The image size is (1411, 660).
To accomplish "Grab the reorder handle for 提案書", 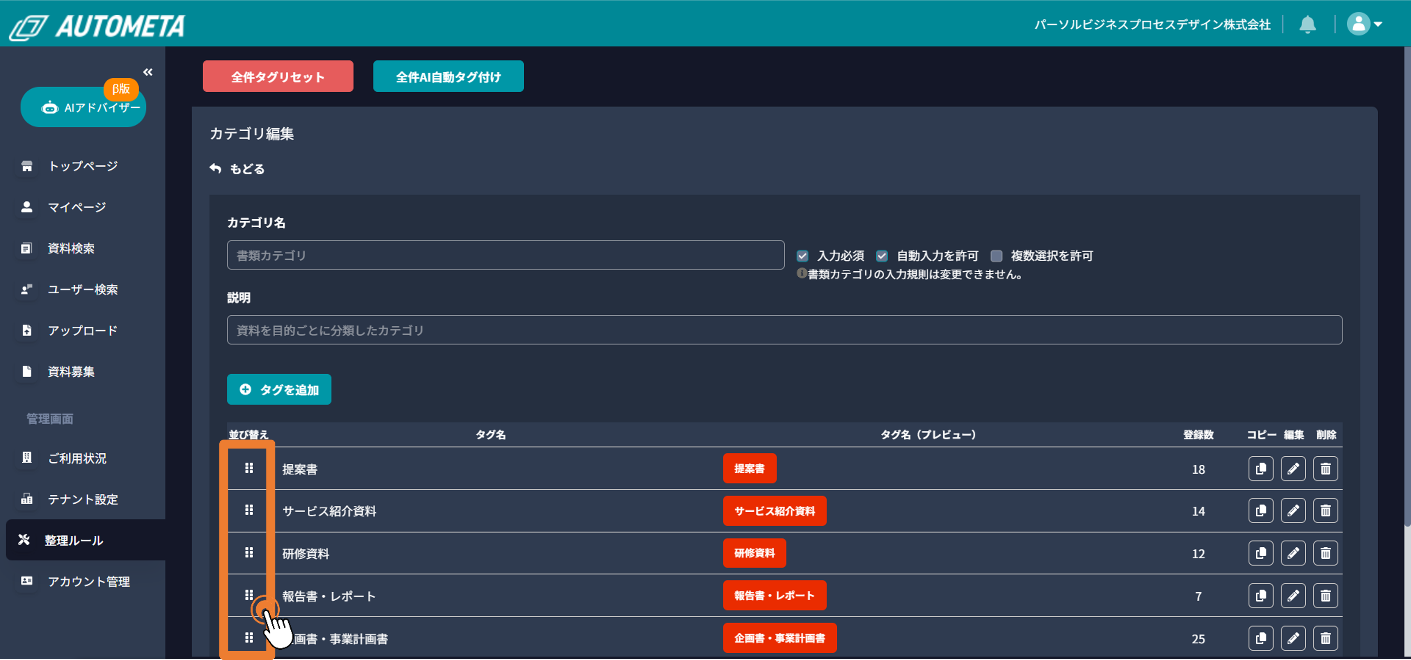I will (249, 469).
